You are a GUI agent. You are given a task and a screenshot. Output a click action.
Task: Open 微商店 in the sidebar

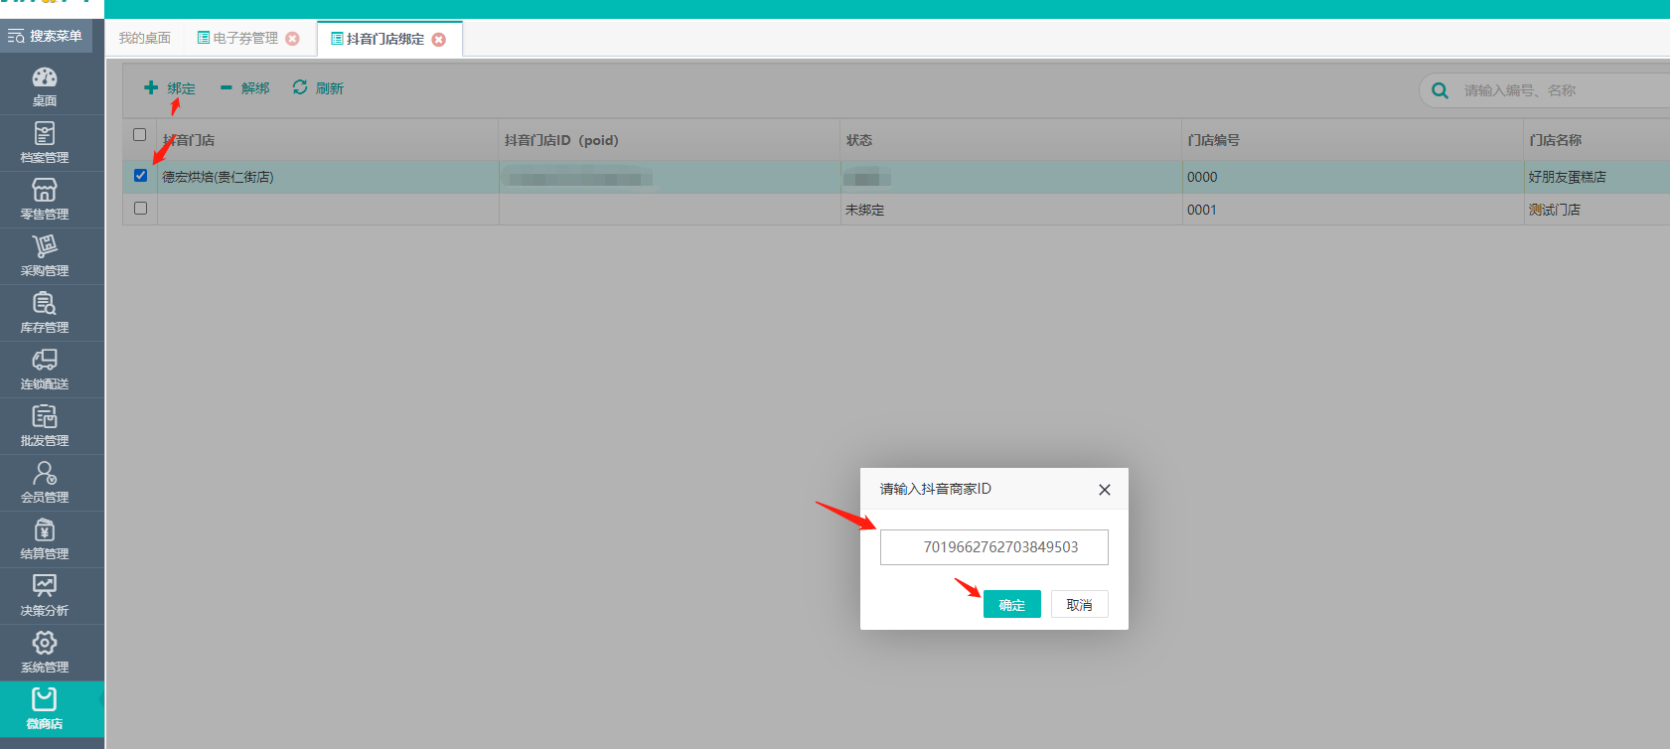tap(45, 709)
